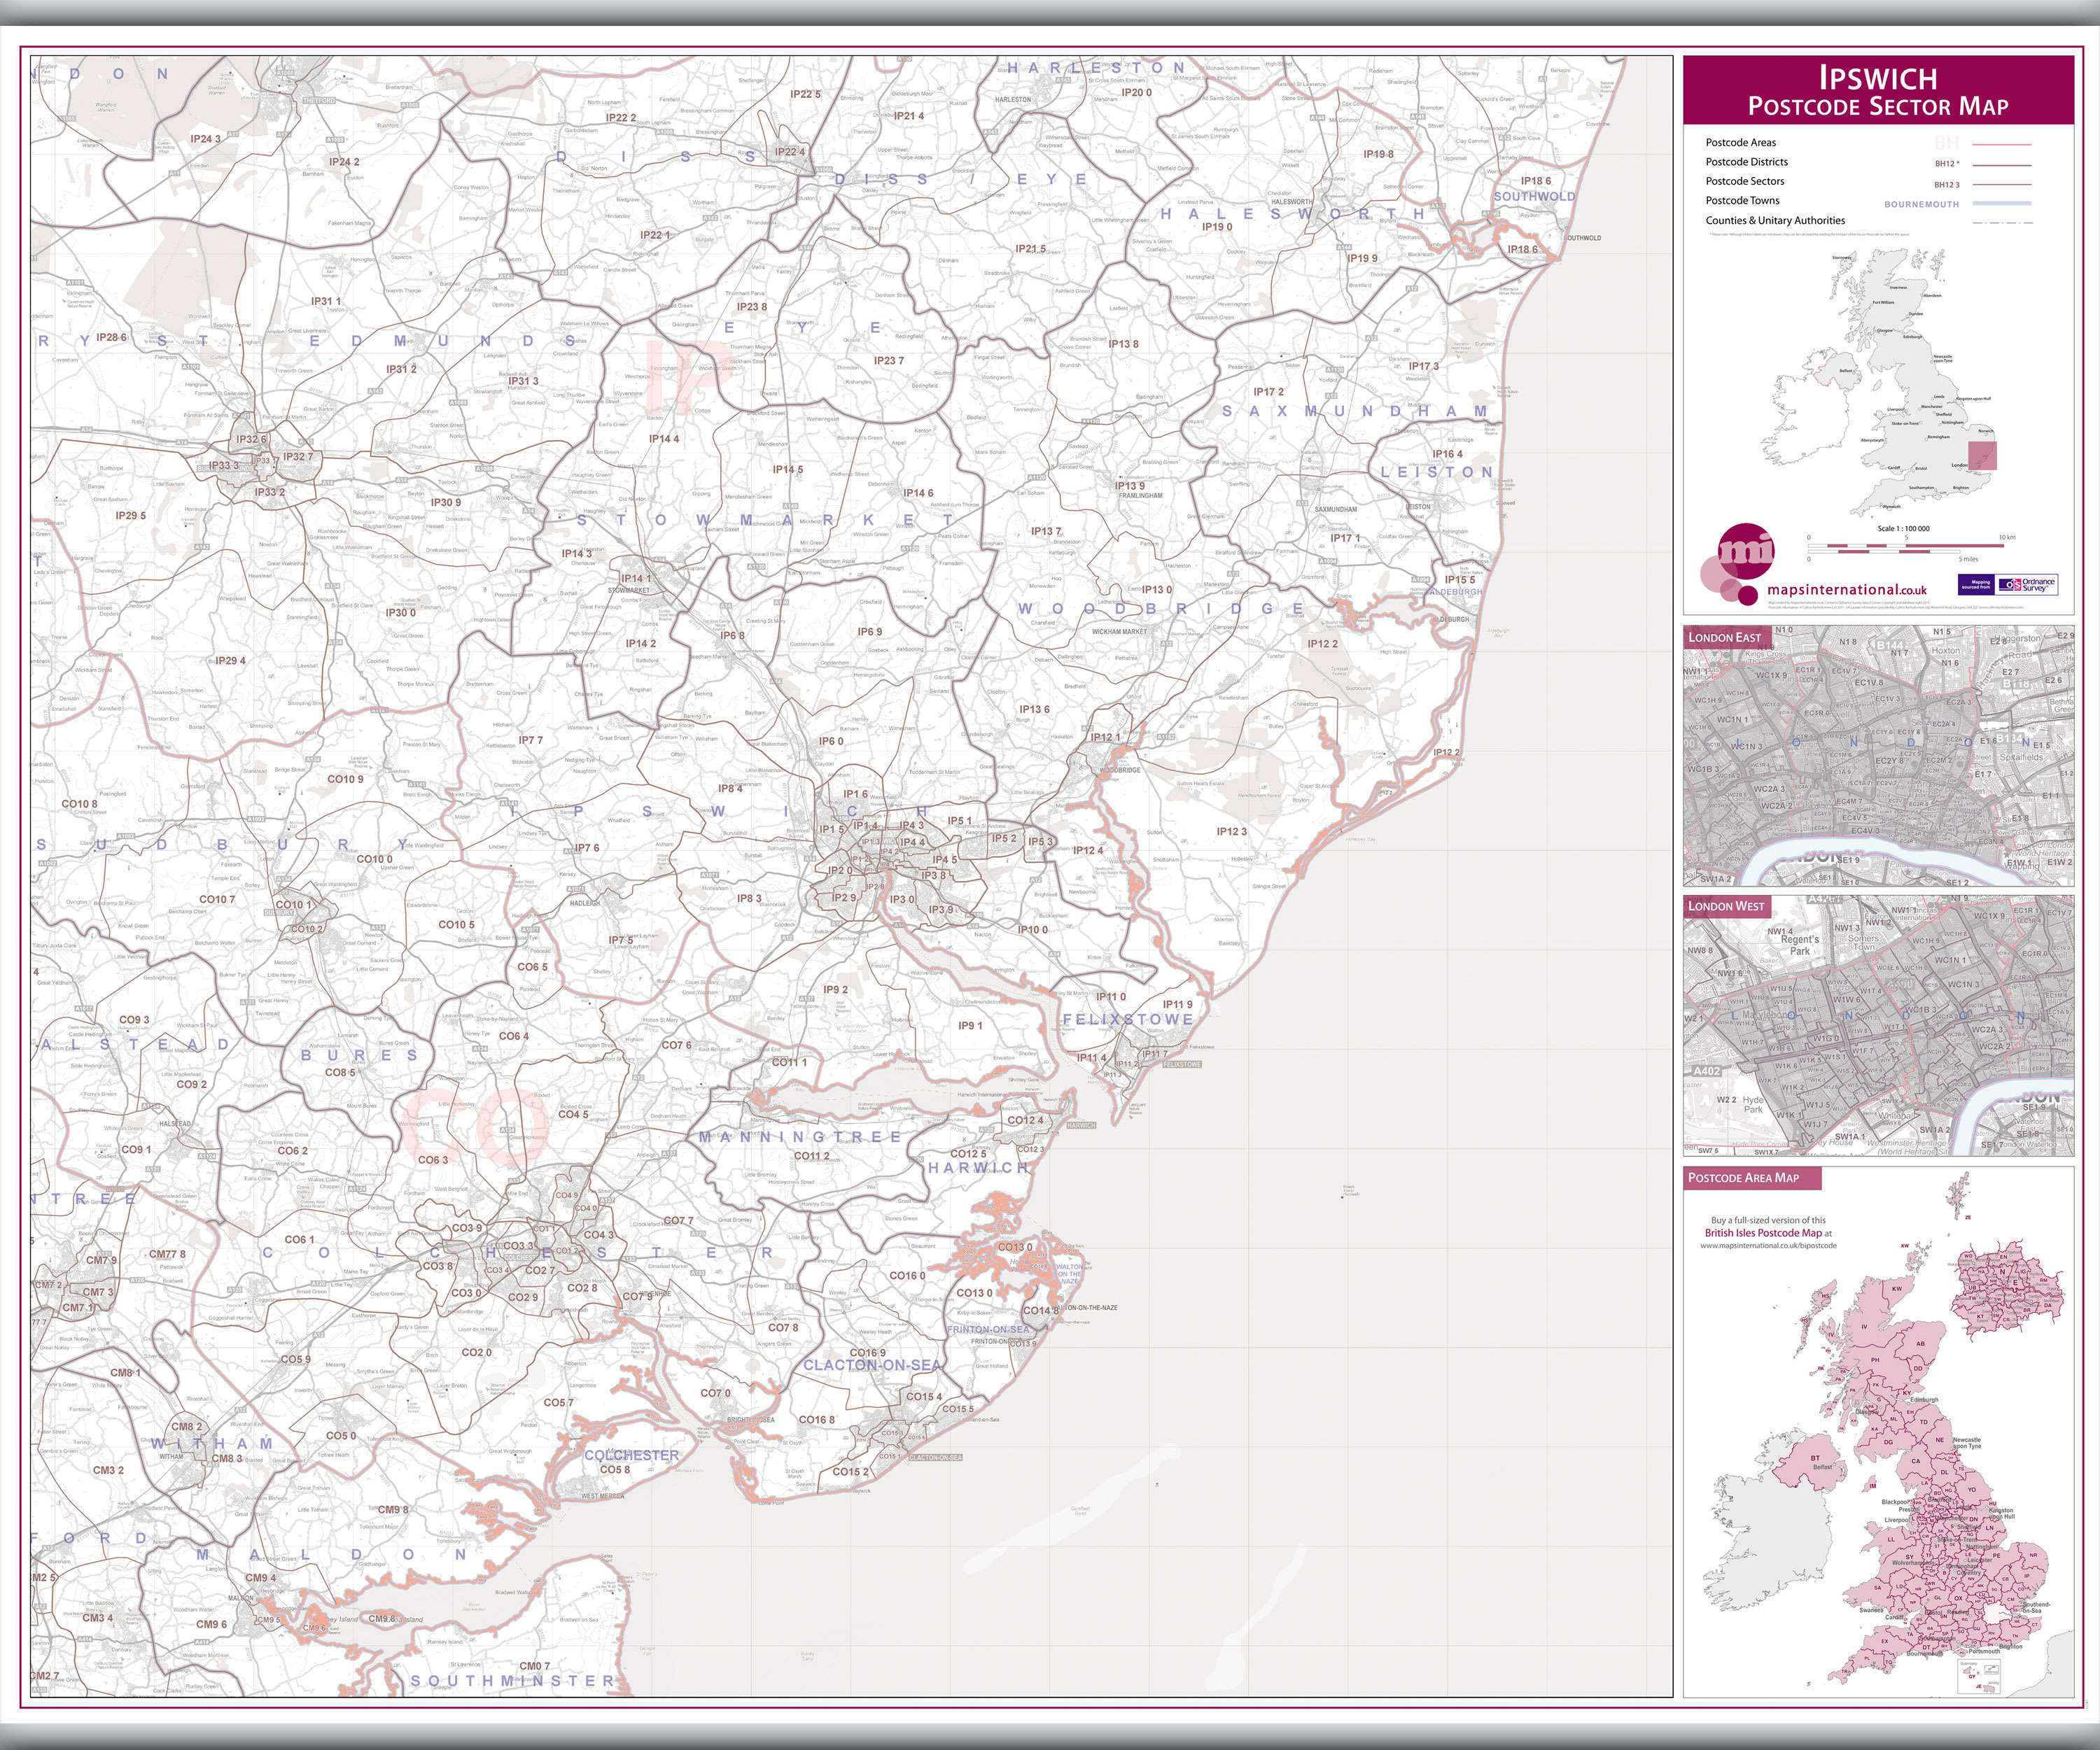Screen dimensions: 2100x1750
Task: Click 'Counties & Unitary Authorities' legend entry
Action: 1775,220
